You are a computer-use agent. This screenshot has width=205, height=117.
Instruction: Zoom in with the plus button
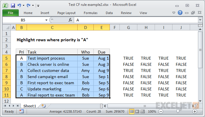click(x=195, y=111)
